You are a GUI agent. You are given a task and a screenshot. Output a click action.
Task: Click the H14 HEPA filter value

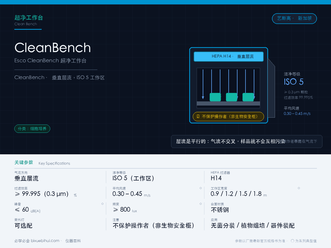pos(216,178)
